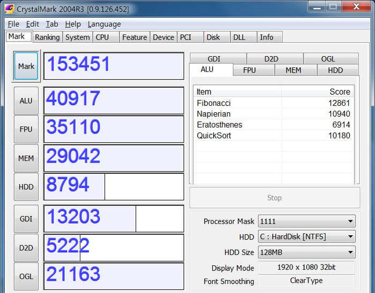The image size is (375, 293).
Task: Click the total Mark score 153451
Action: [x=114, y=66]
